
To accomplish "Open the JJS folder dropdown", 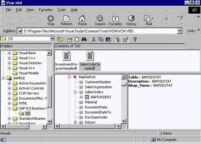I will click(52, 39).
